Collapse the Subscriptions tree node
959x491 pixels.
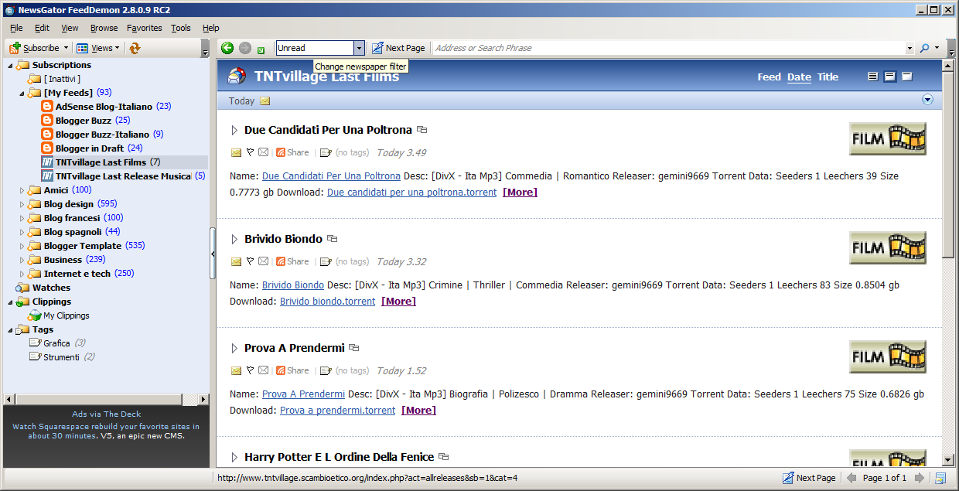10,65
